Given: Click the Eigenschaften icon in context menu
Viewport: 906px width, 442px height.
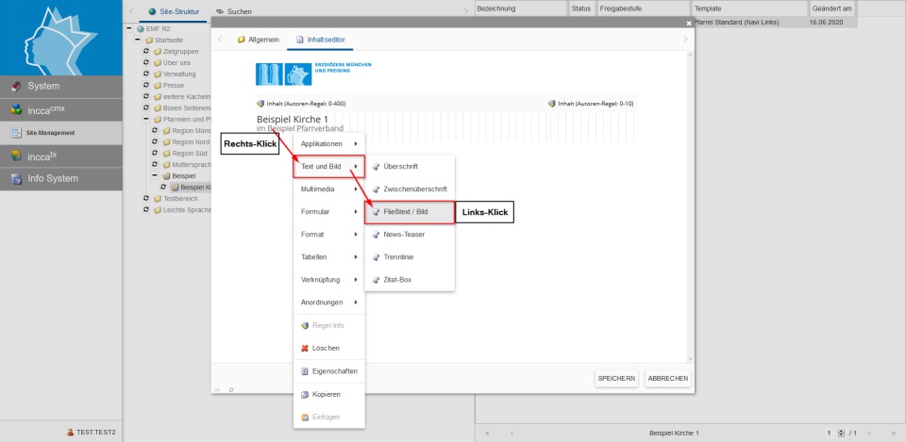Looking at the screenshot, I should [x=304, y=371].
